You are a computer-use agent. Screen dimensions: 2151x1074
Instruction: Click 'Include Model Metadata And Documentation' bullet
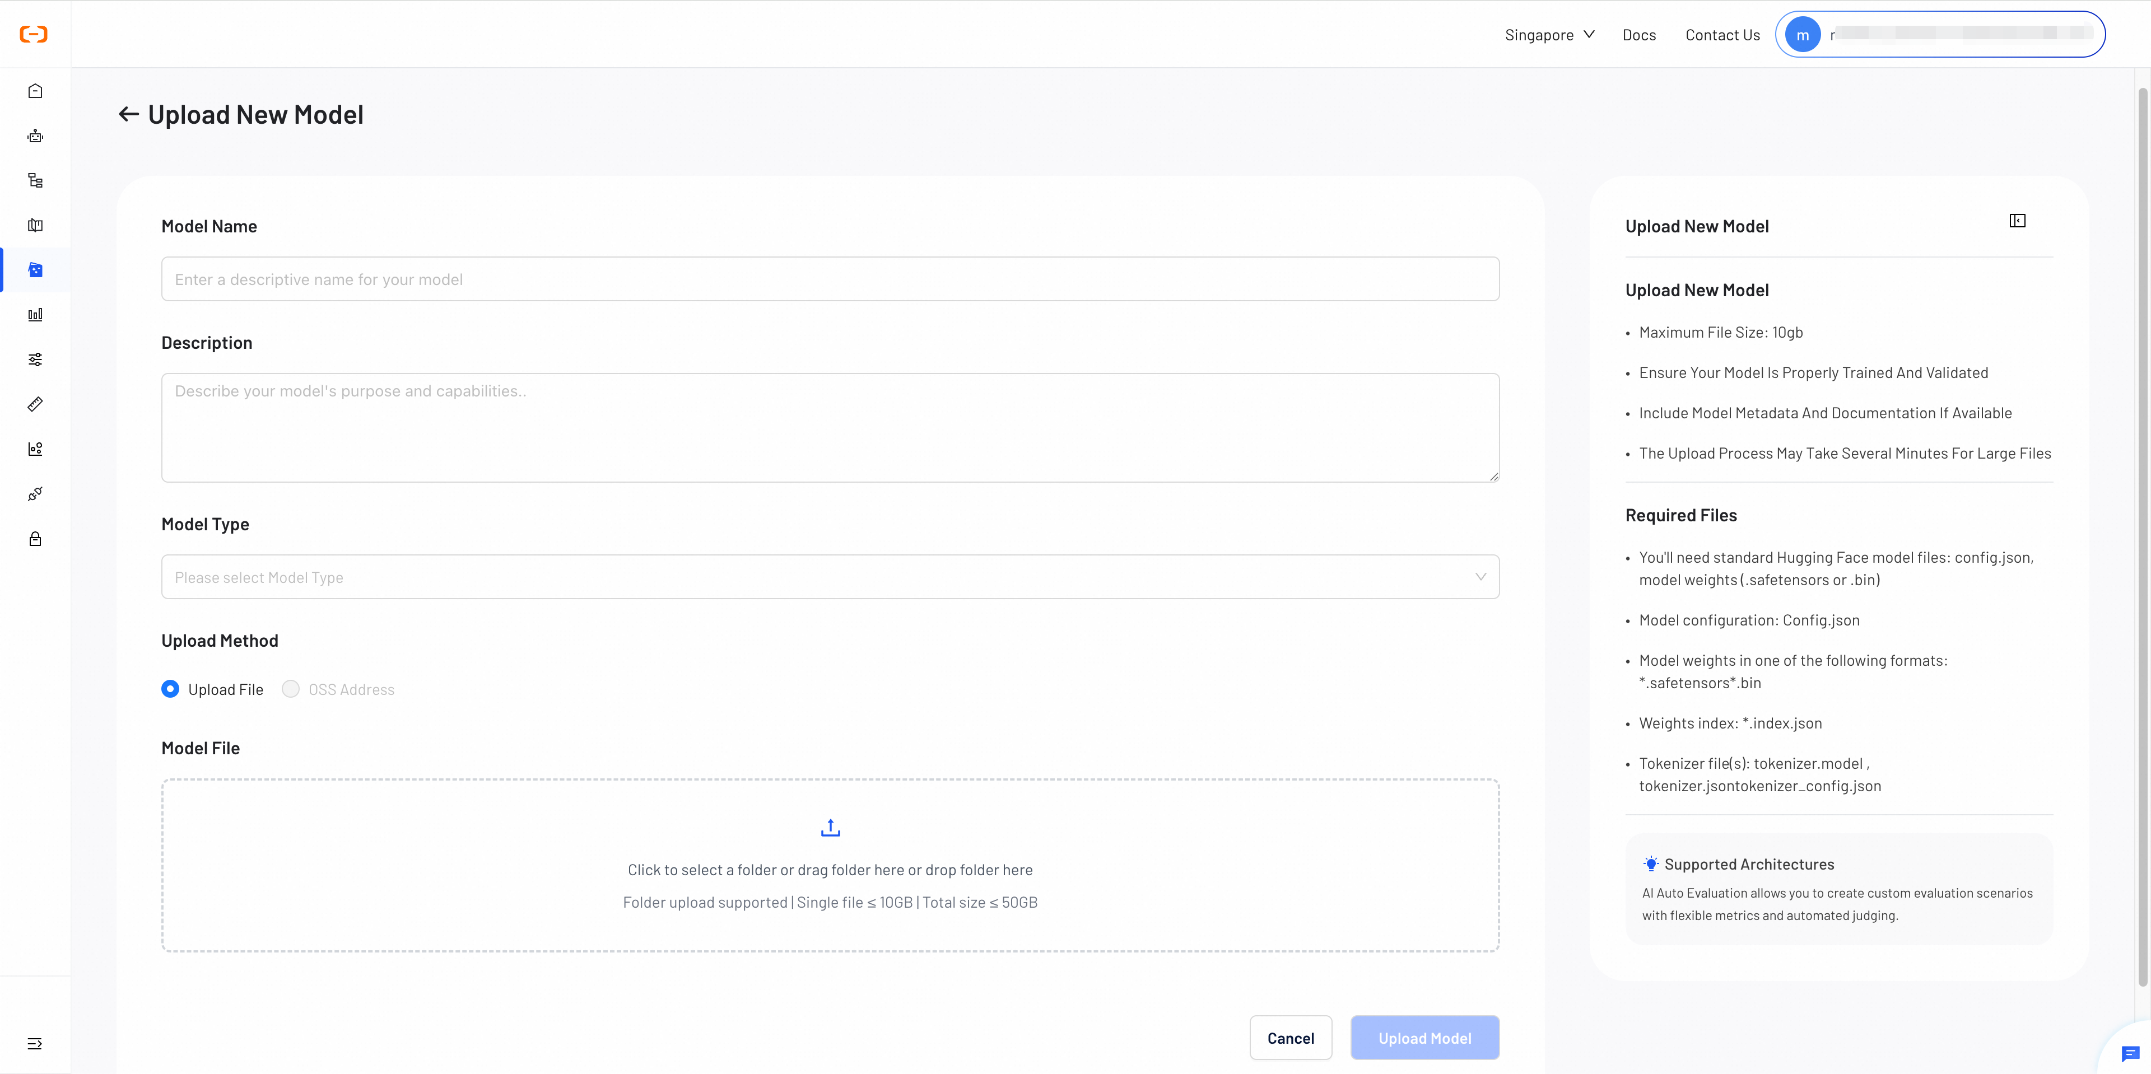1826,413
